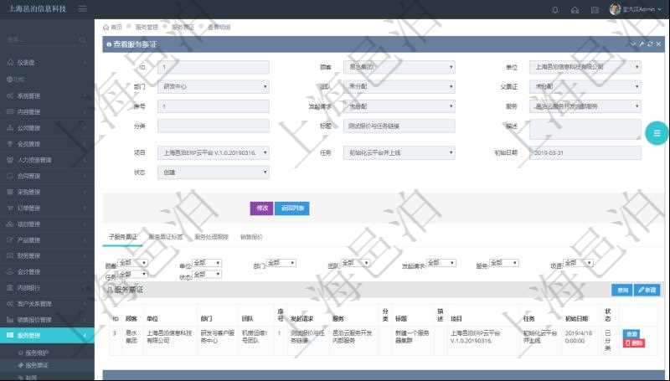Image resolution: width=670 pixels, height=381 pixels.
Task: Click the 新建 button in the sub-ticket list
Action: 647,290
